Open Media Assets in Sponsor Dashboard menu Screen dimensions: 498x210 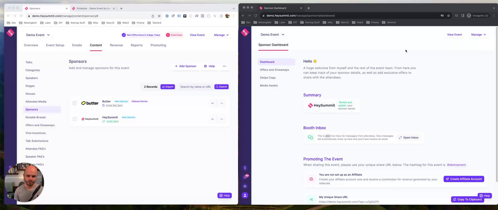click(x=269, y=85)
